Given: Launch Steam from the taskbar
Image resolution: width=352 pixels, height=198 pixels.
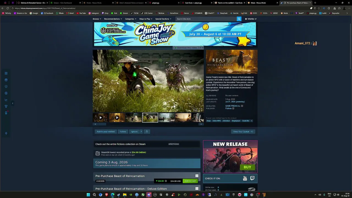Looking at the screenshot, I should pyautogui.click(x=119, y=195).
